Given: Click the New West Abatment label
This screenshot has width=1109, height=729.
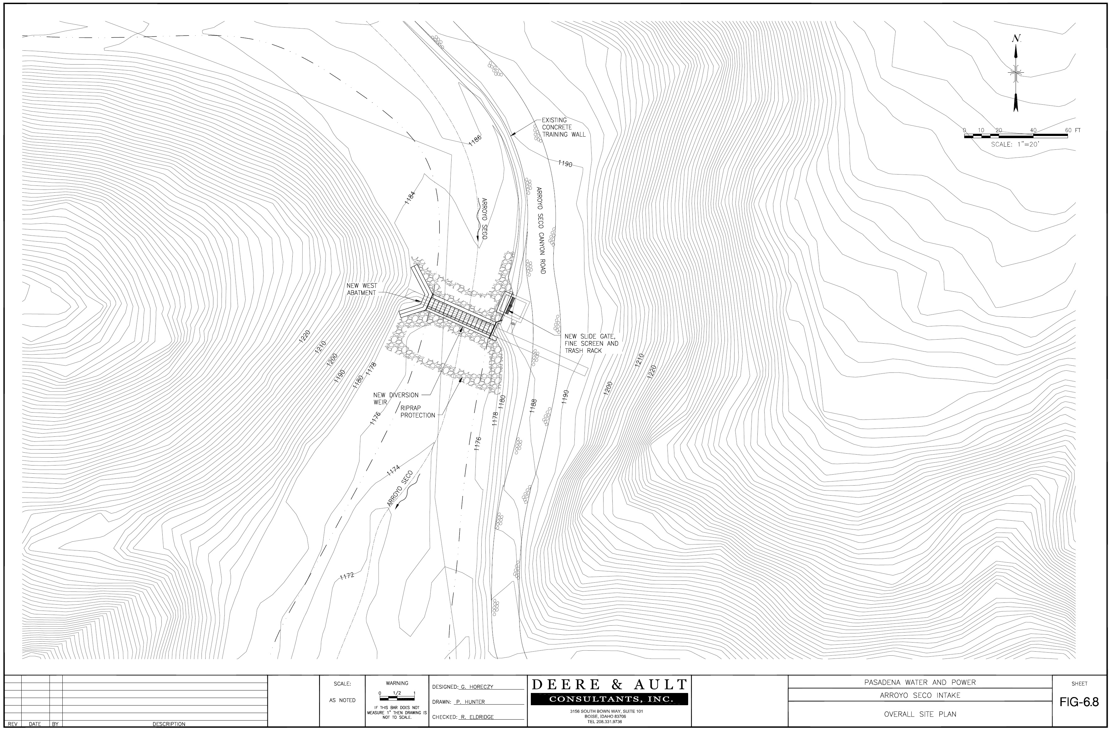Looking at the screenshot, I should click(362, 289).
